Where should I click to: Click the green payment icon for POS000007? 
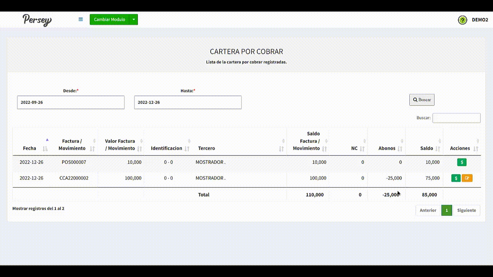pos(462,162)
